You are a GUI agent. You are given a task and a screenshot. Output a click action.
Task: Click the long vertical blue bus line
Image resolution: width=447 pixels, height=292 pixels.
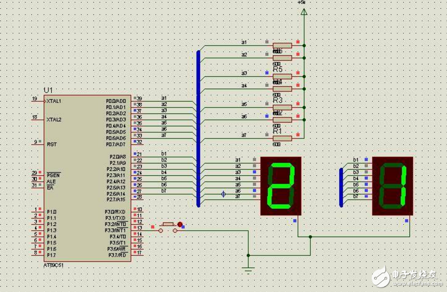198,127
